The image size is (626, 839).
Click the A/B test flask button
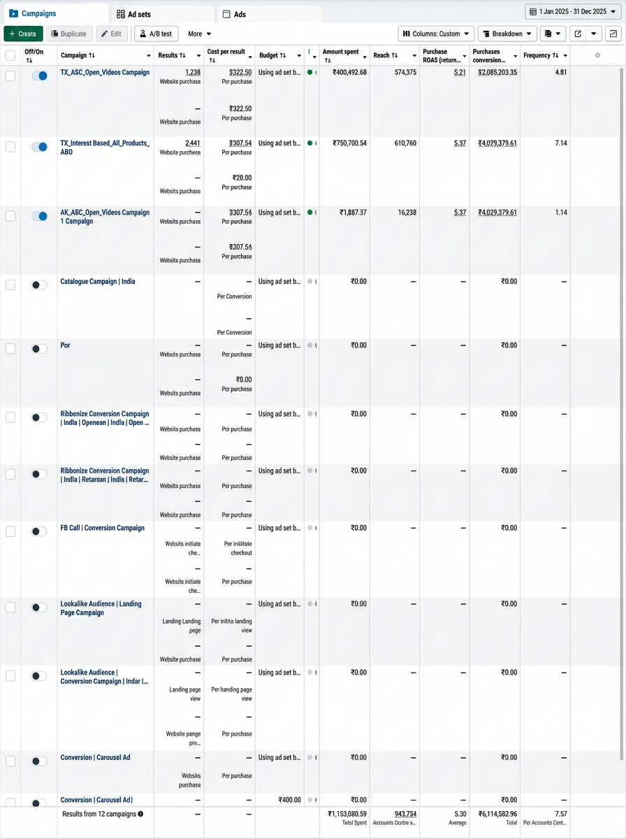156,34
